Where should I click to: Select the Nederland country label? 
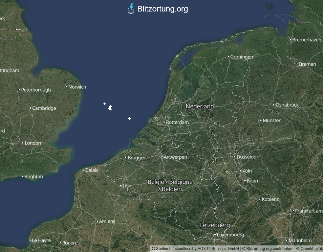(200, 106)
